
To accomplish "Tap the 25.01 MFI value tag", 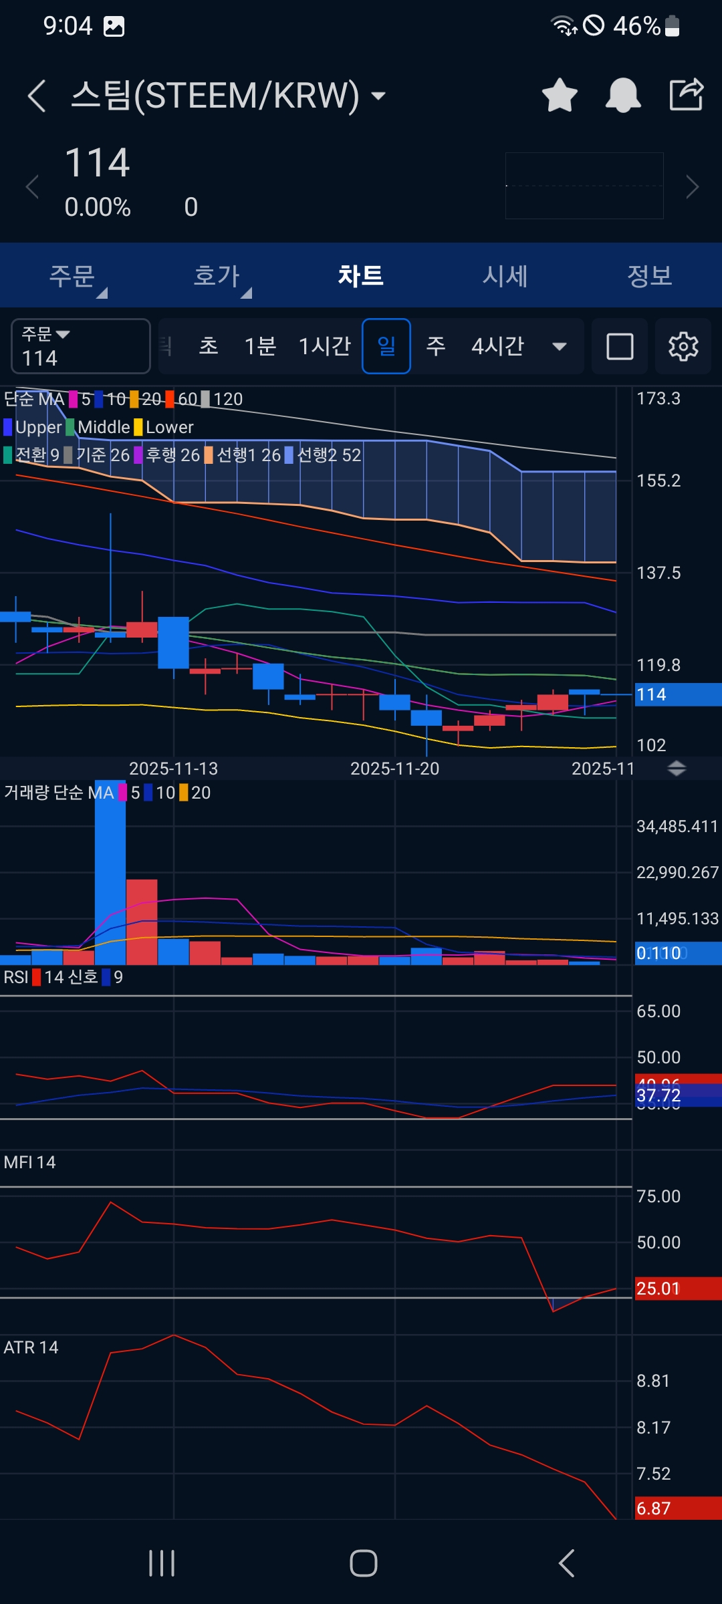I will (678, 1289).
